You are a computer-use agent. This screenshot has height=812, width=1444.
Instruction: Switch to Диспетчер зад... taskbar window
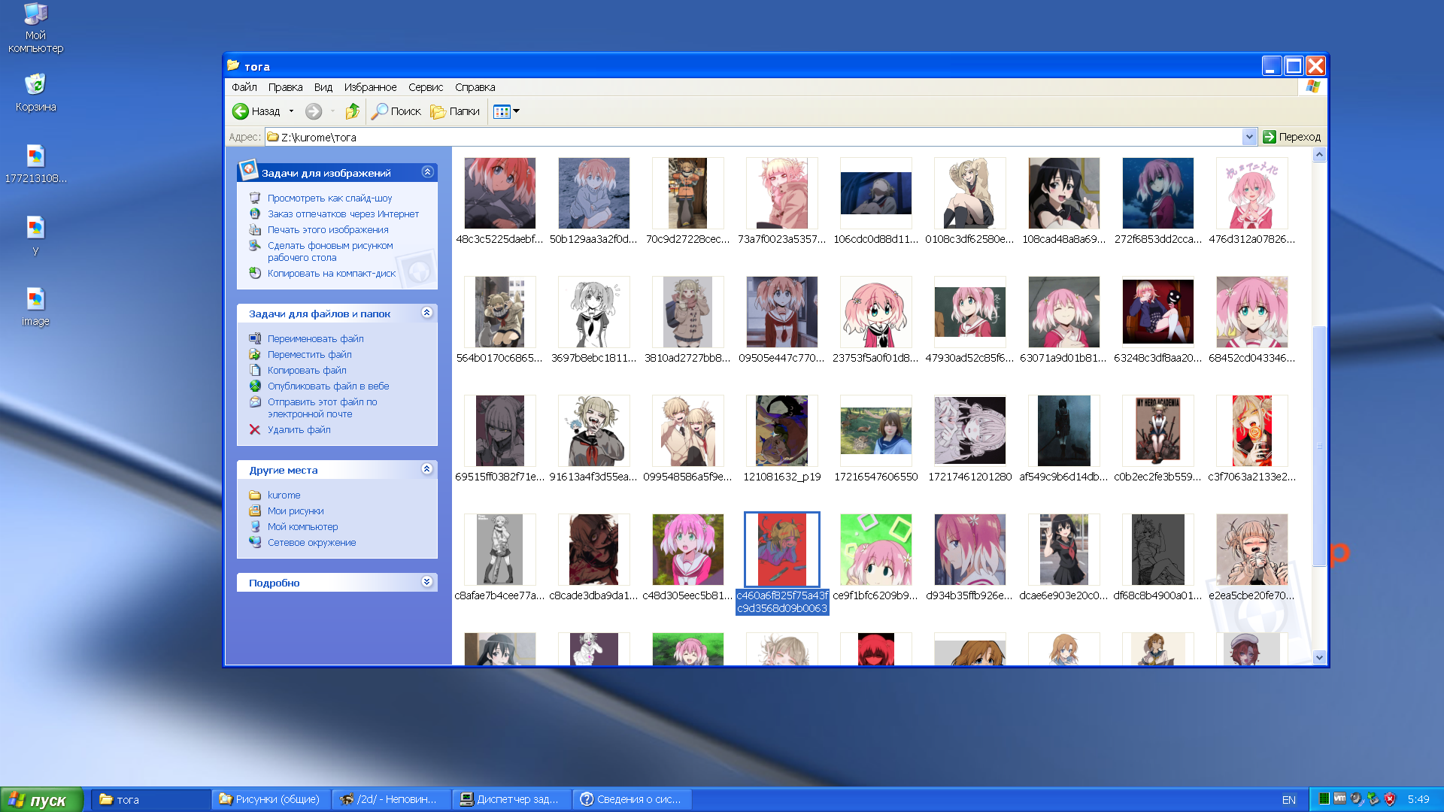(511, 800)
